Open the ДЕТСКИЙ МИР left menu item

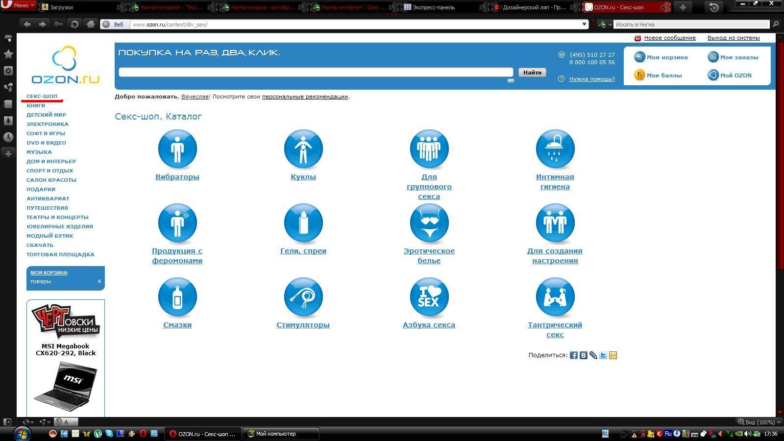pos(46,115)
